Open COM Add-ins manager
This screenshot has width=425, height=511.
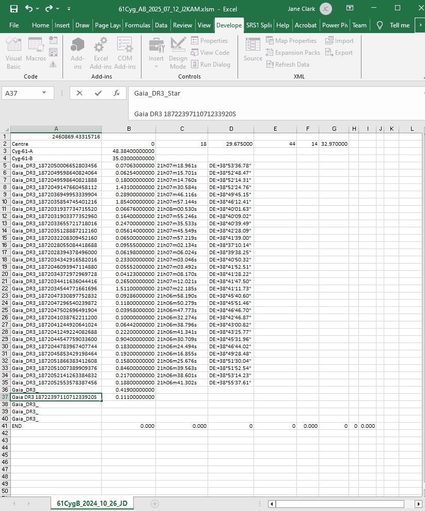click(x=125, y=53)
